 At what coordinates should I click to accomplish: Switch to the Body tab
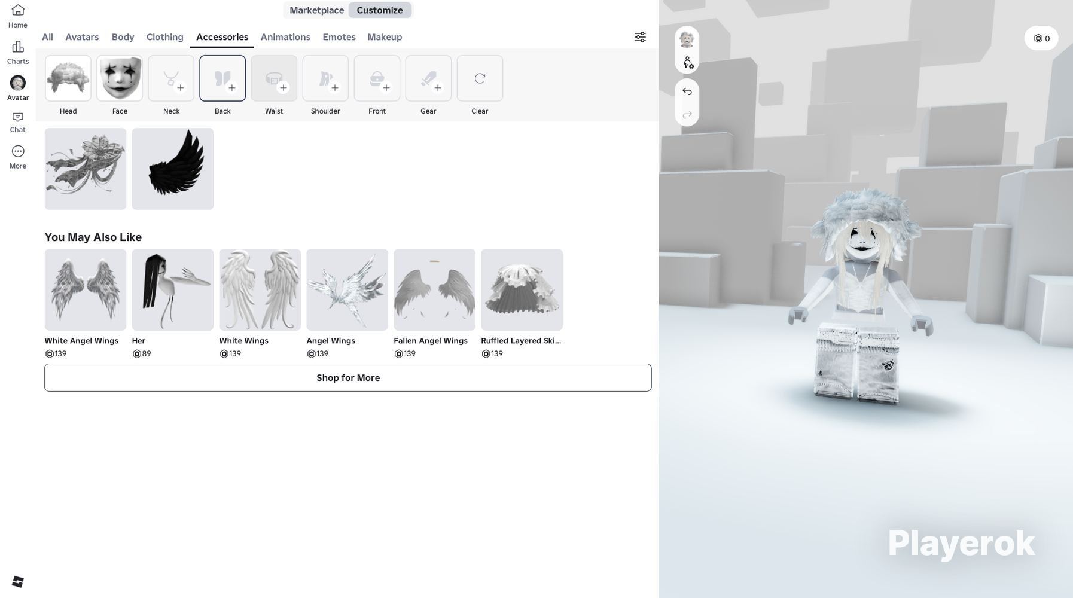click(x=123, y=37)
